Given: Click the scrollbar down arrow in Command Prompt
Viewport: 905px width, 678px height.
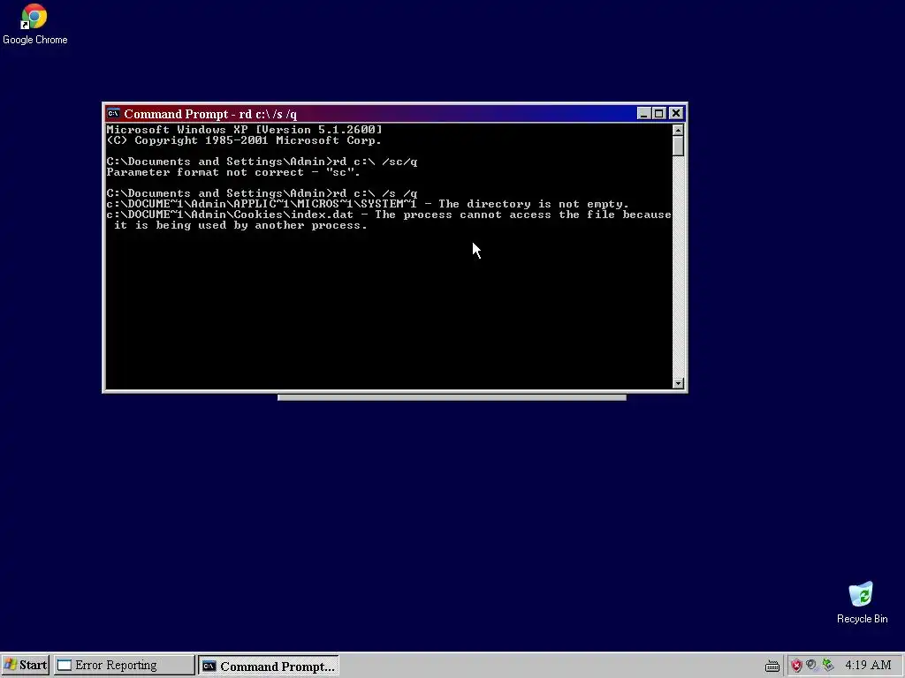Looking at the screenshot, I should (678, 383).
